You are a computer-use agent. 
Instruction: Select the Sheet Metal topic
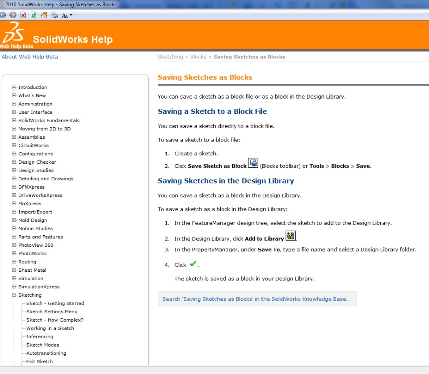32,270
